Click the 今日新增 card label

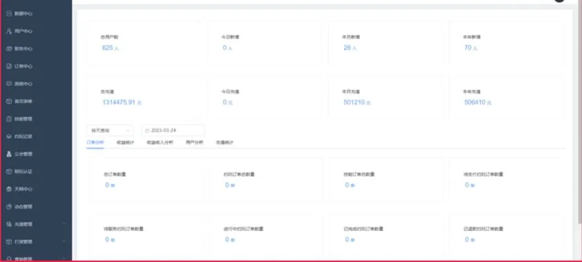pos(230,37)
